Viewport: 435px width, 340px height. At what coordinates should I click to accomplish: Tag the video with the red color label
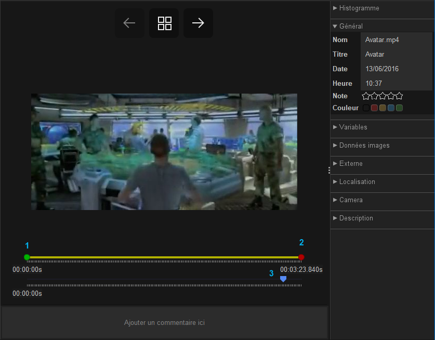click(x=375, y=108)
